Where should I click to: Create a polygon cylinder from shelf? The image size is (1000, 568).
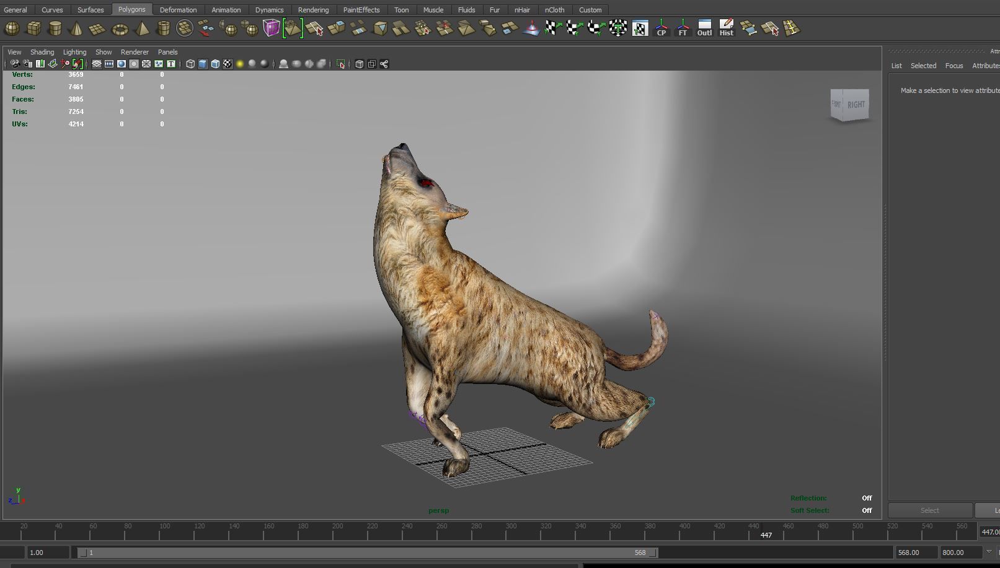55,28
